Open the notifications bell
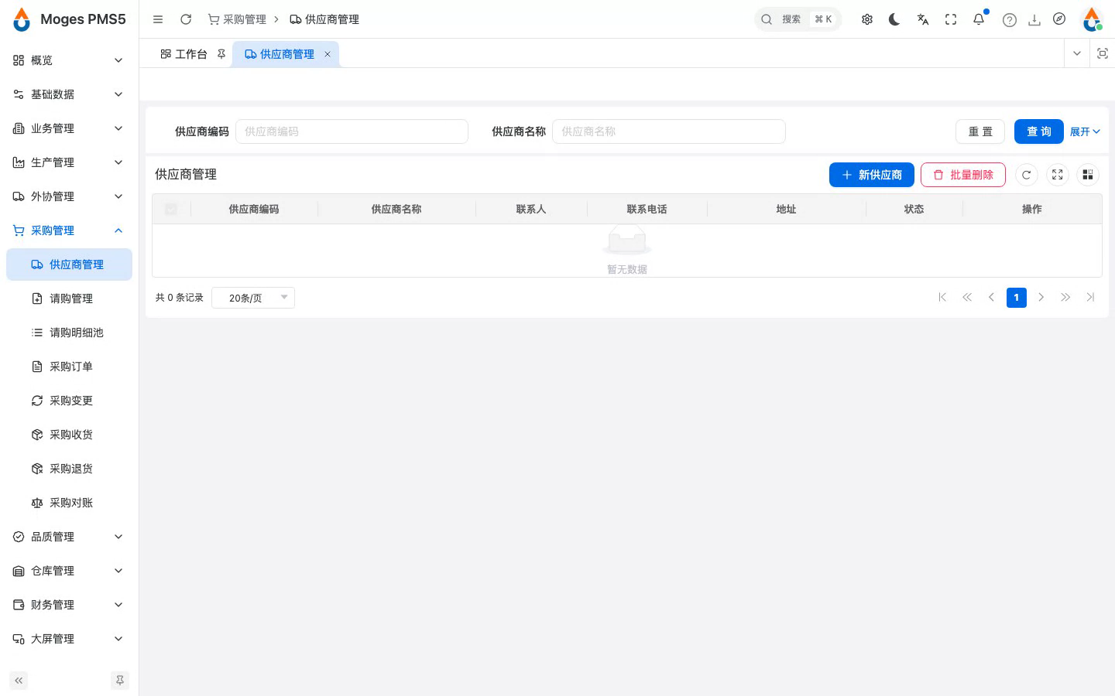1115x696 pixels. (979, 19)
